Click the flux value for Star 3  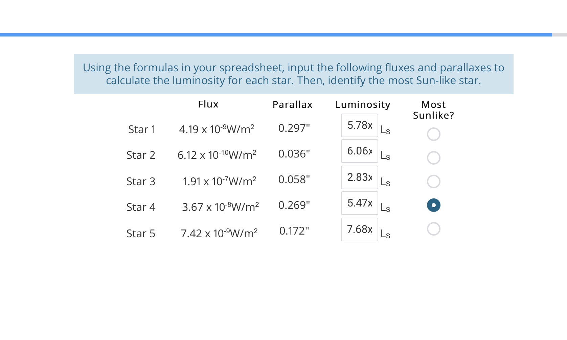(219, 181)
